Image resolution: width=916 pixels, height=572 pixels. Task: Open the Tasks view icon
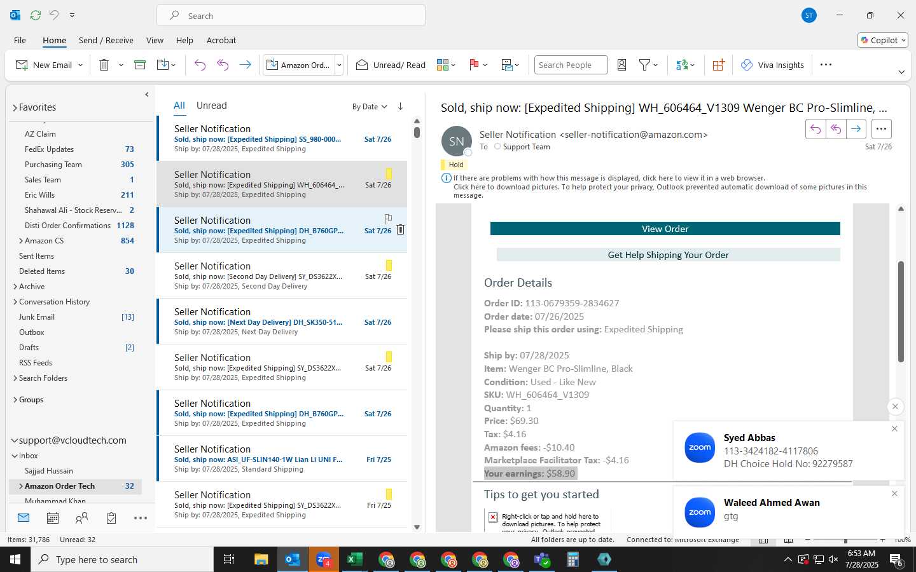click(111, 518)
